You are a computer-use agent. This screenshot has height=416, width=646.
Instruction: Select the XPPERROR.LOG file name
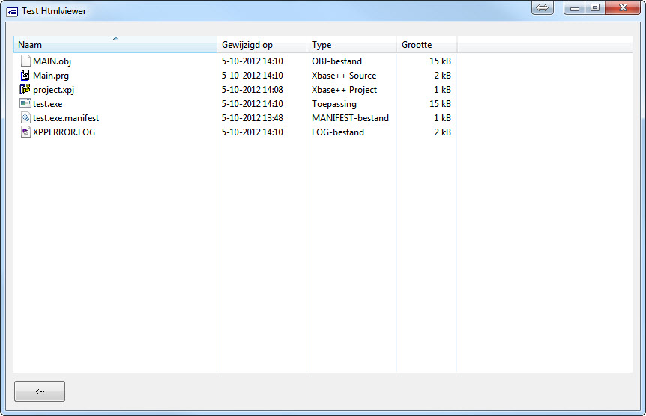point(64,132)
